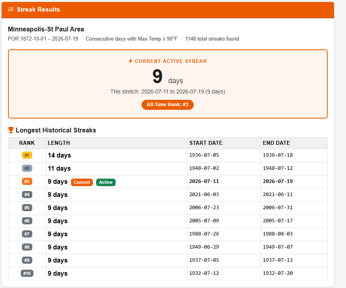Select the orange #3 rank badge
The height and width of the screenshot is (288, 346).
pos(27,181)
